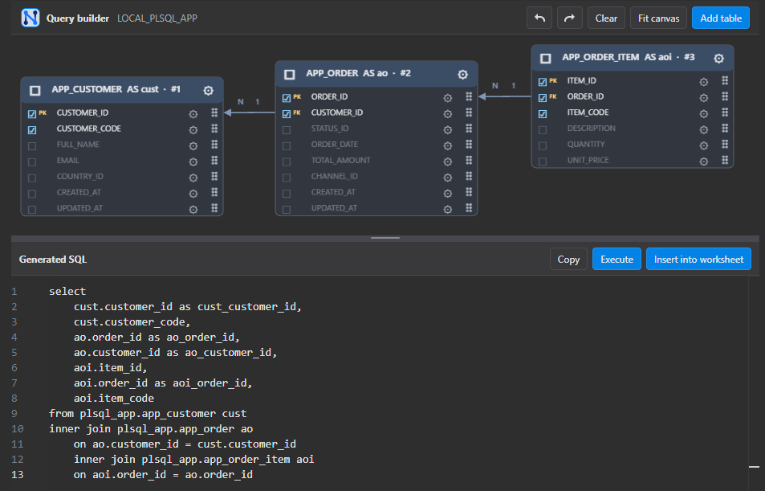The height and width of the screenshot is (491, 765).
Task: Click drag handle of CHANNEL_ID column
Action: 469,176
